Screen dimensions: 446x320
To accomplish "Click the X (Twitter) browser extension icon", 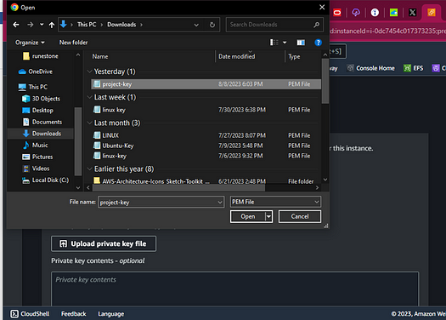I will tap(412, 13).
